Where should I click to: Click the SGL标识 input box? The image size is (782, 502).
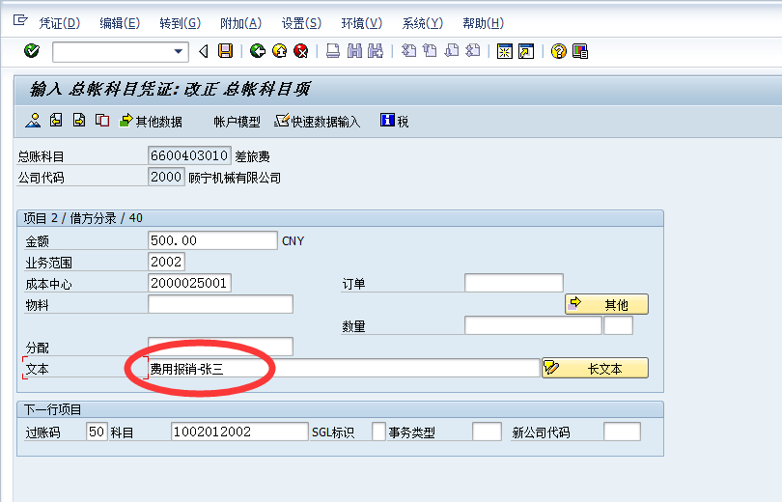click(x=378, y=432)
